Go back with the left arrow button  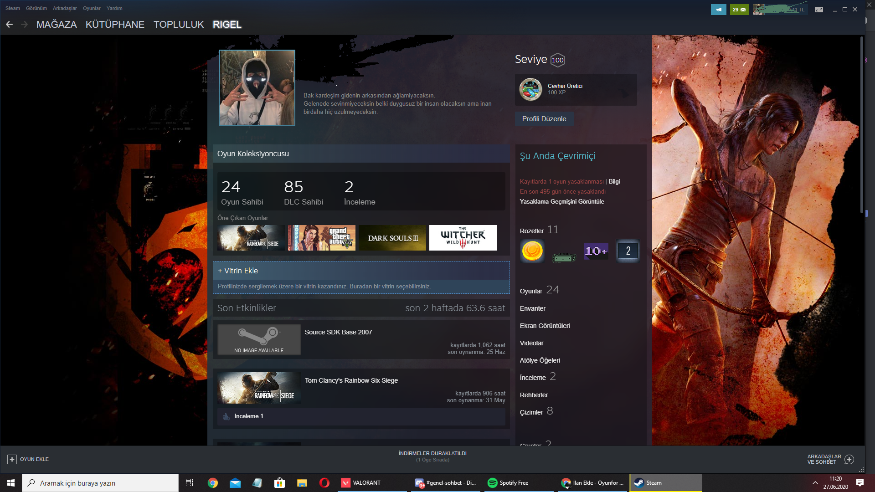(x=9, y=25)
